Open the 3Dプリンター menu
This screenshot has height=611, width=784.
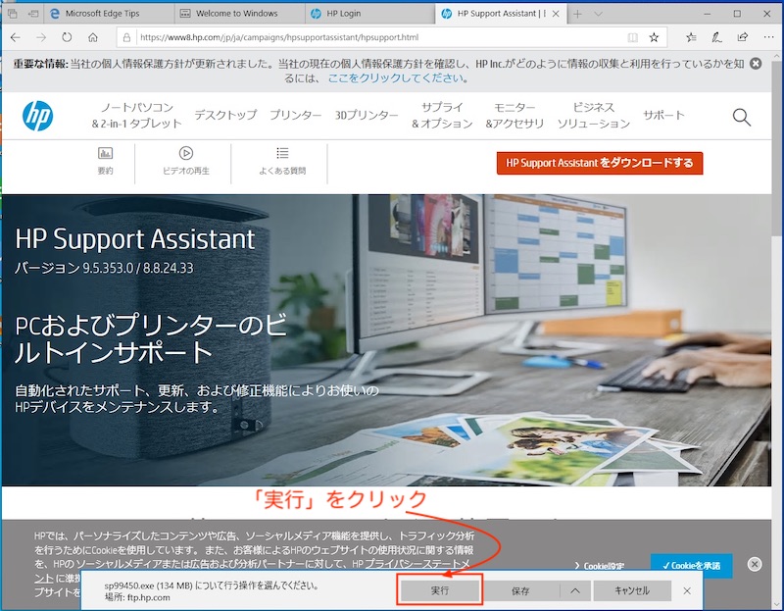(367, 115)
